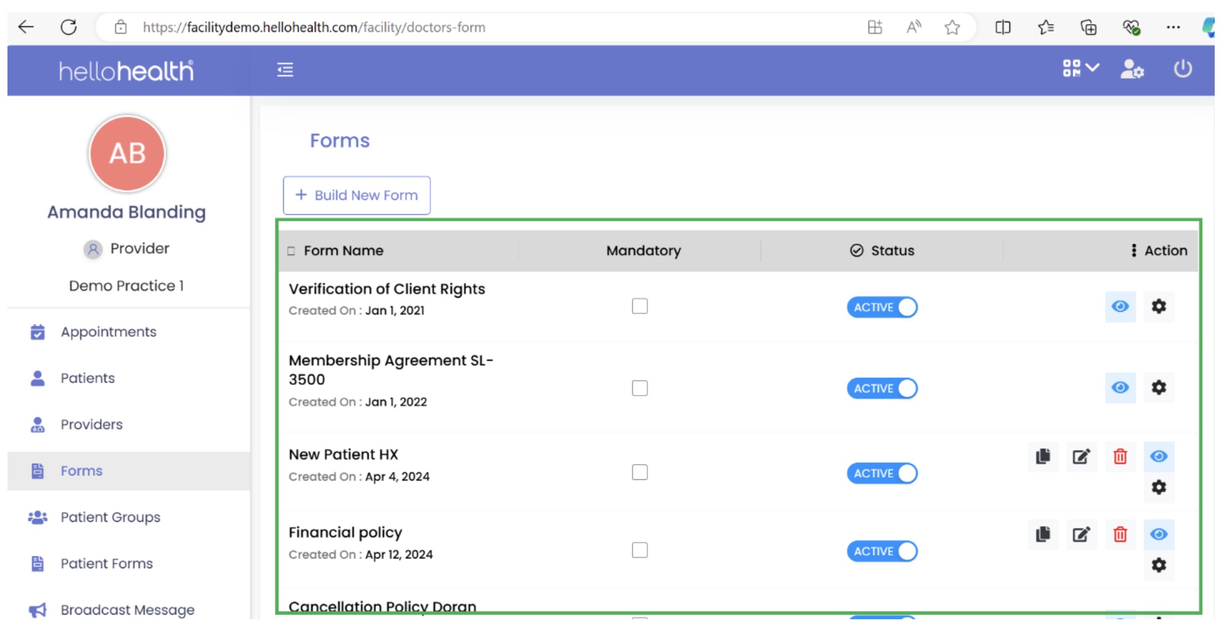The width and height of the screenshot is (1221, 633).
Task: Edit the Financial policy form
Action: [x=1081, y=534]
